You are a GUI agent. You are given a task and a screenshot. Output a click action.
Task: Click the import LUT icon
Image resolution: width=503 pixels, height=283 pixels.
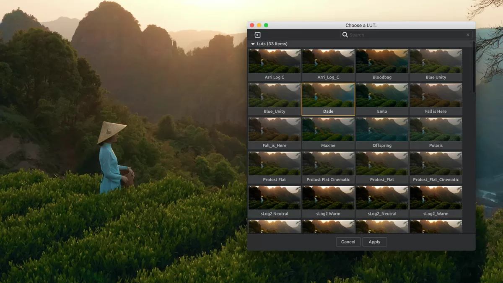(257, 35)
